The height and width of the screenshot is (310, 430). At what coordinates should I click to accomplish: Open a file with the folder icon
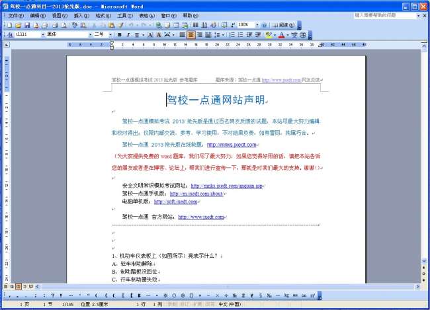point(18,25)
